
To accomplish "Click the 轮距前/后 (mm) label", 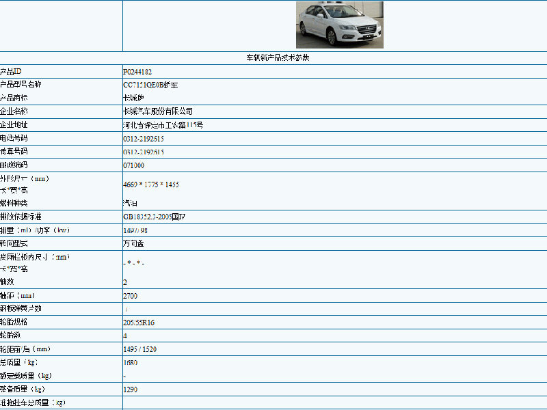I will pyautogui.click(x=25, y=349).
